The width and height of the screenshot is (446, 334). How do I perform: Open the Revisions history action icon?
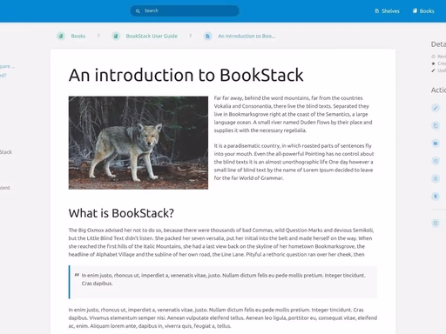coord(436,161)
